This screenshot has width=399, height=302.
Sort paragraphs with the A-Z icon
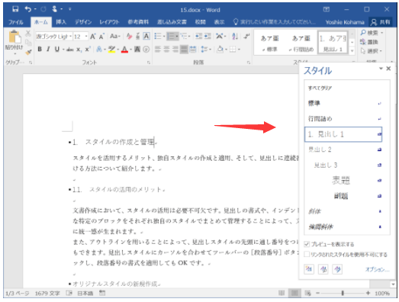click(x=235, y=37)
